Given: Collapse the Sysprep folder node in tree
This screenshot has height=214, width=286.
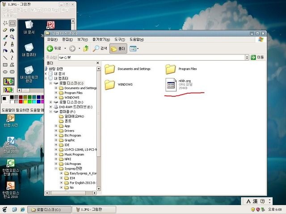Looking at the screenshot, I should point(56,169).
